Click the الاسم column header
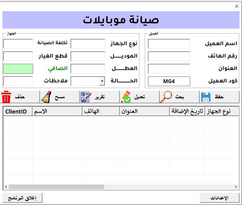The width and height of the screenshot is (242, 205). tap(57, 111)
